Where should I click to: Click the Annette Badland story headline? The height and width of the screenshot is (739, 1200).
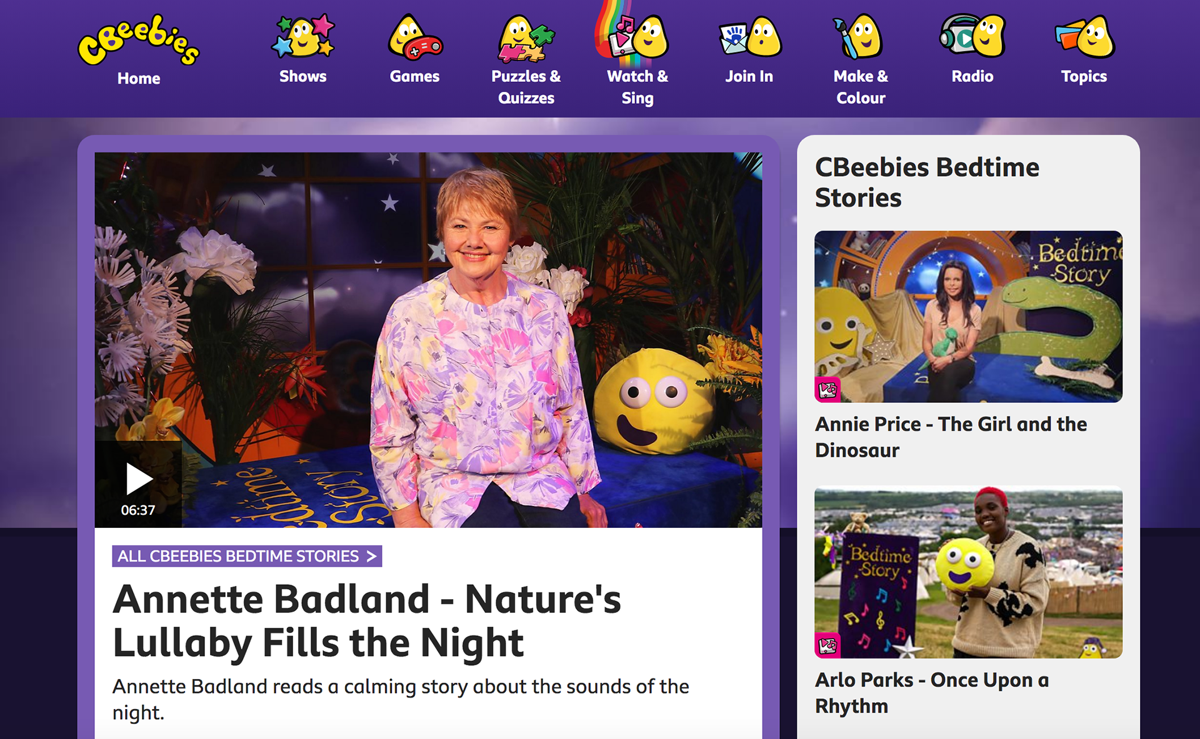click(367, 621)
